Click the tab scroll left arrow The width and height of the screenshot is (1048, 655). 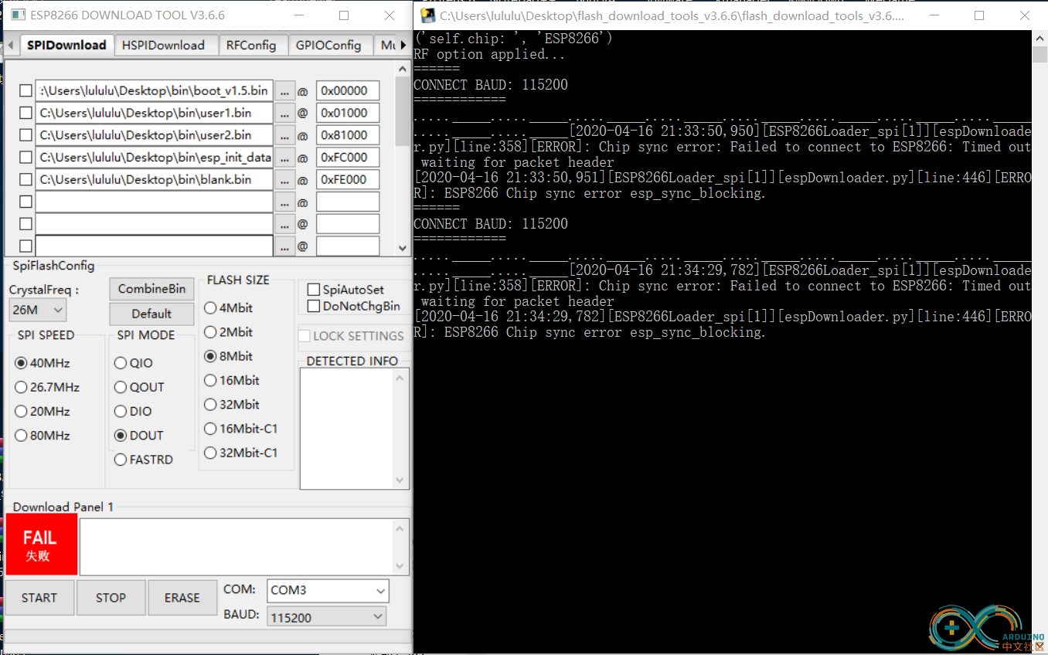tap(9, 46)
